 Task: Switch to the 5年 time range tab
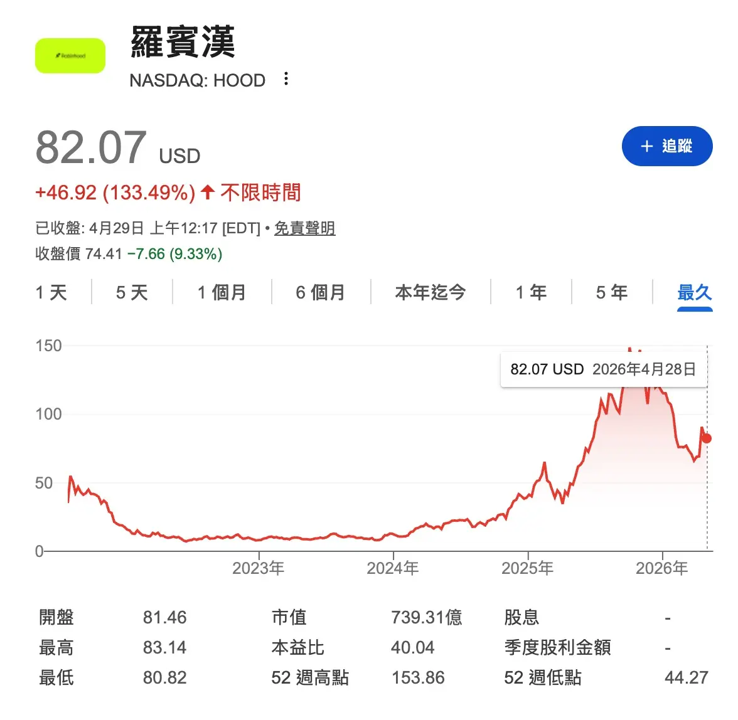tap(610, 292)
